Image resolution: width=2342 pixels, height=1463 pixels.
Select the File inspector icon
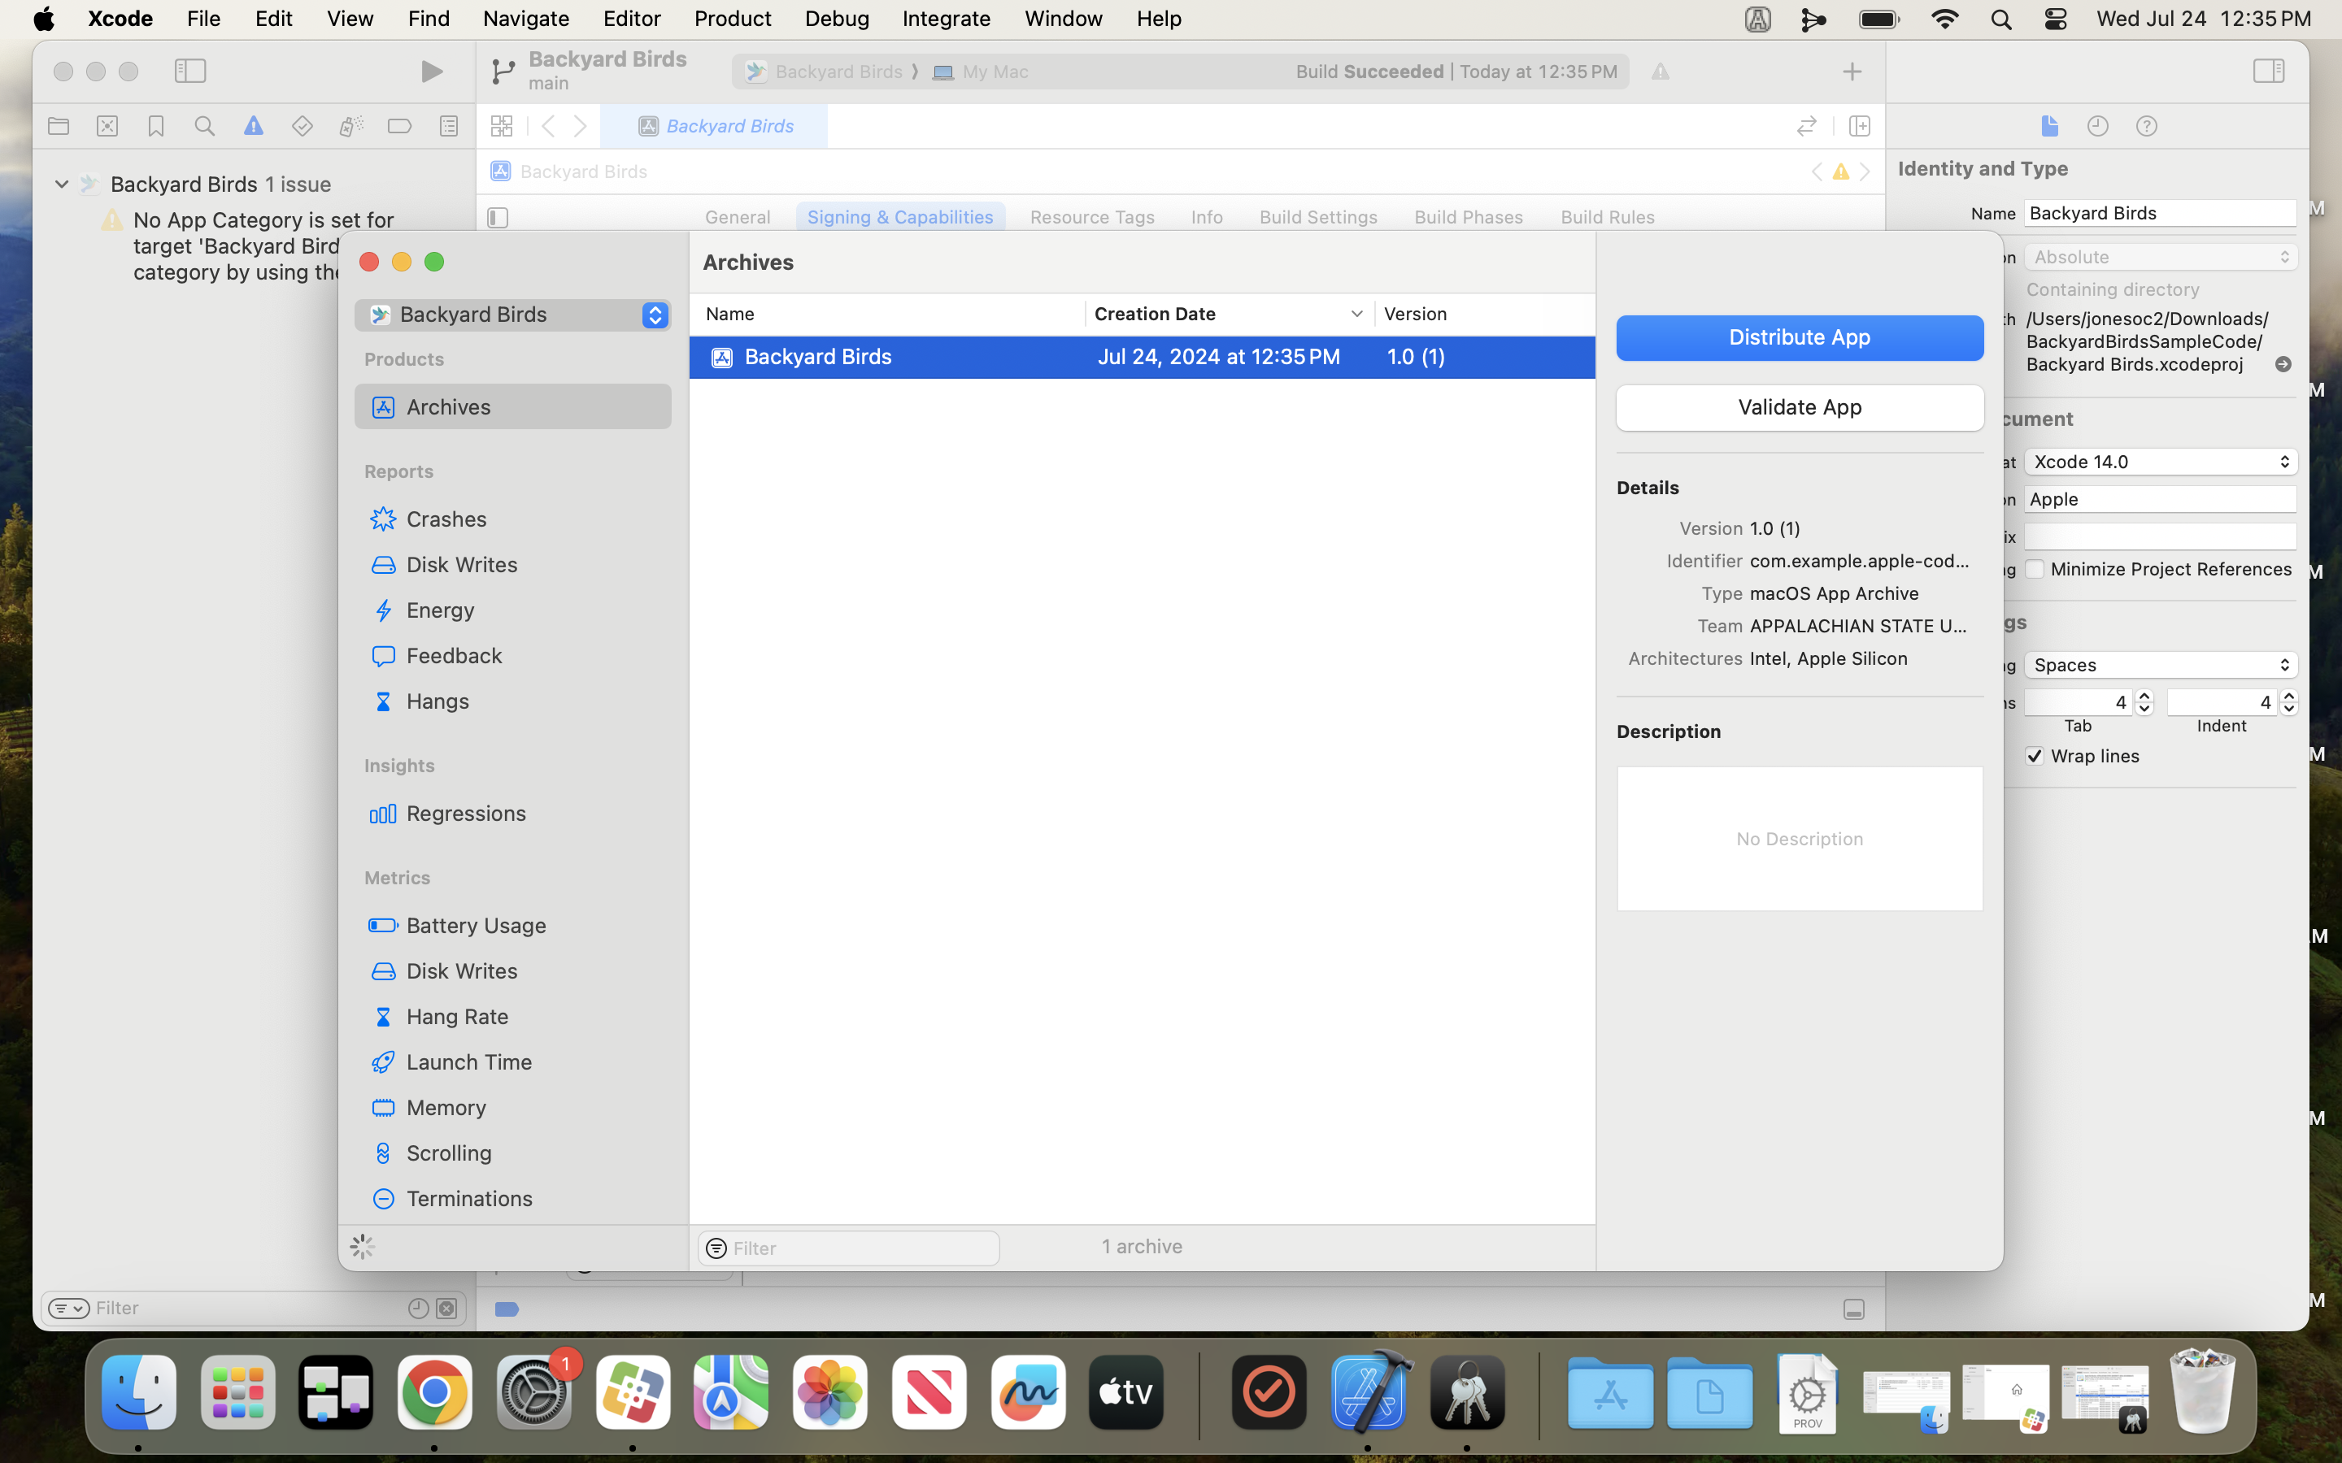[x=2048, y=126]
